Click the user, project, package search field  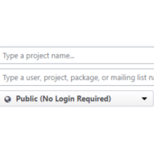[77, 77]
